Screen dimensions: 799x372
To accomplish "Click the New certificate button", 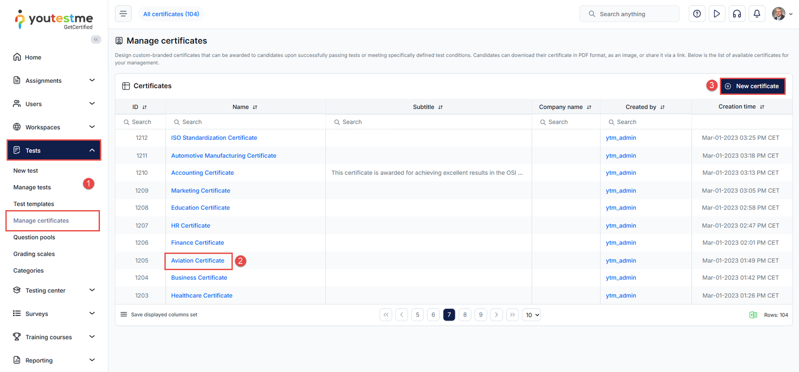I will click(x=752, y=86).
